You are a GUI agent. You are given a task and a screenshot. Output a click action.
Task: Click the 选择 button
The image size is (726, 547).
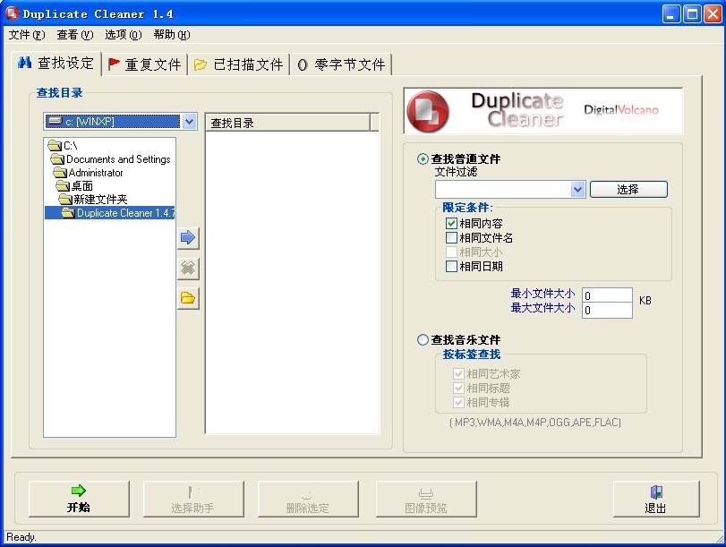[628, 190]
